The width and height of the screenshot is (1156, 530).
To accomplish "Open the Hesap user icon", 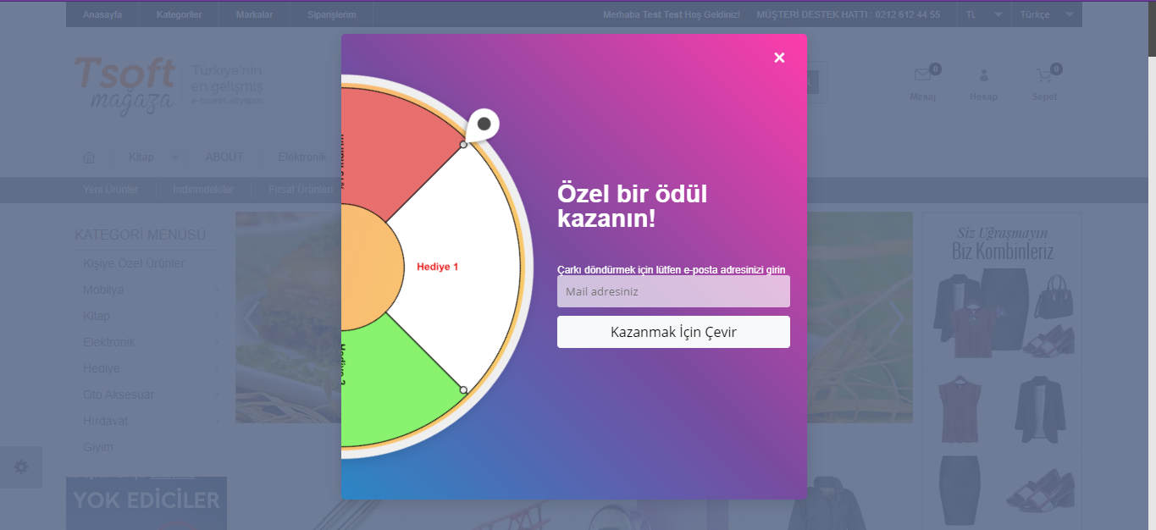I will tap(983, 75).
